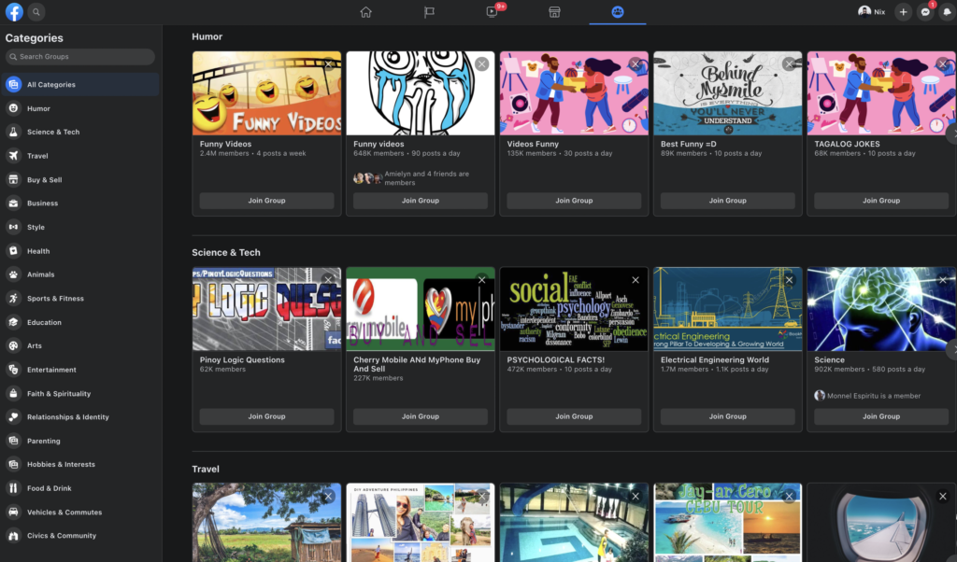Click the Create plus button
Screen dimensions: 957x562
click(904, 11)
